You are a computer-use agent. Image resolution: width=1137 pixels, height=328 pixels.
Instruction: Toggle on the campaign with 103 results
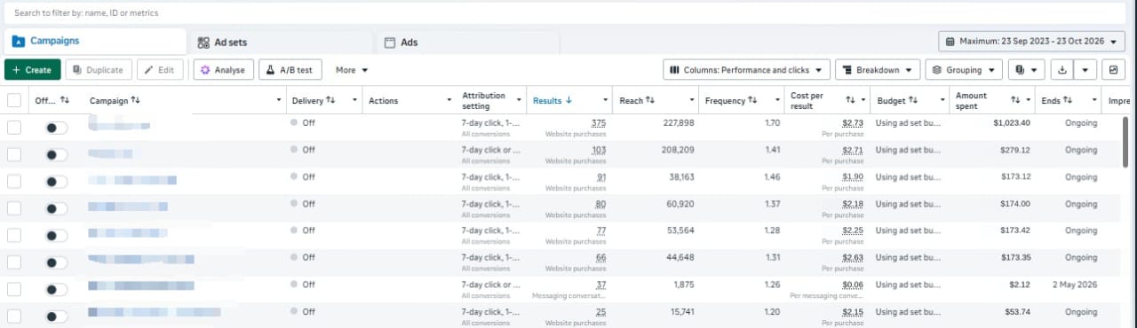(x=56, y=154)
